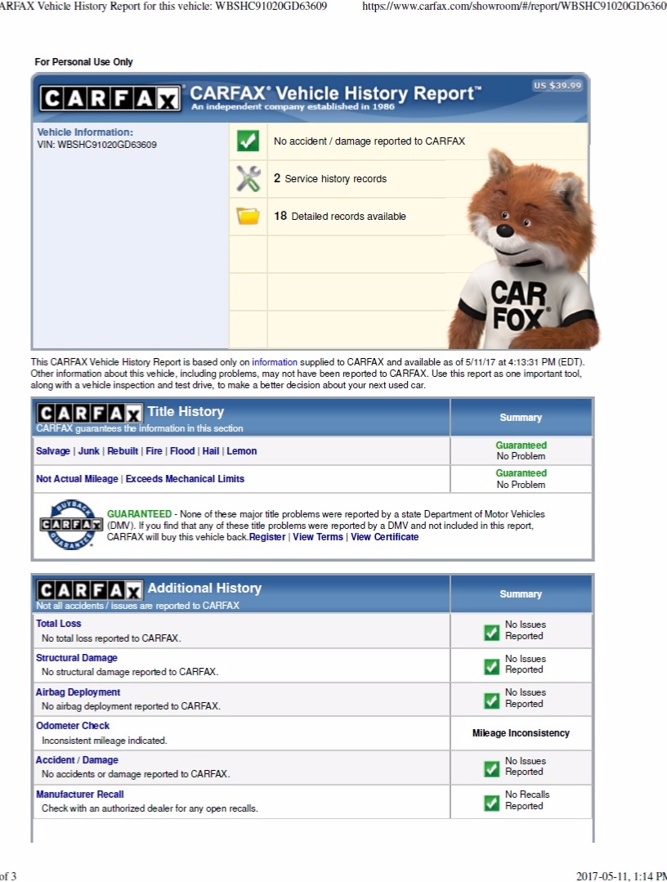
Task: Open the Exceeds Mechanical Limits link
Action: (x=185, y=479)
